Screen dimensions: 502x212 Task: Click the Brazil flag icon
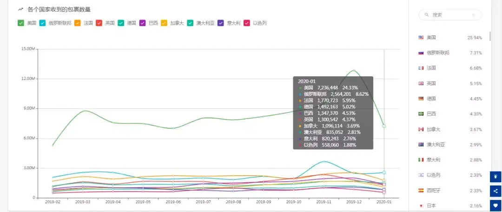[x=421, y=114]
